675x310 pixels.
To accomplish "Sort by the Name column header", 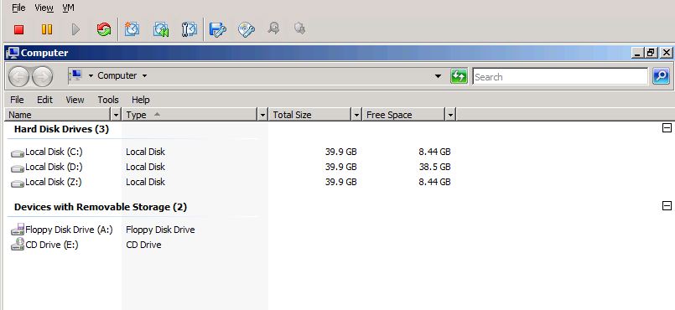I will coord(59,115).
